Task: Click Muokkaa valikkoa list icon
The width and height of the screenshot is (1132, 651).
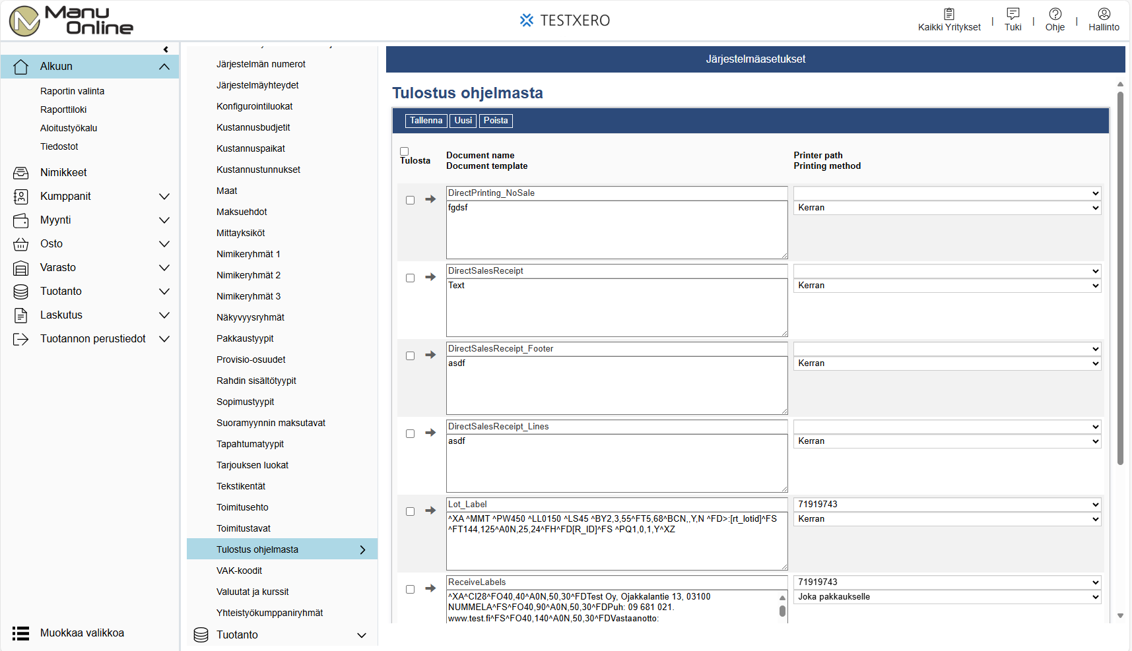Action: coord(21,633)
